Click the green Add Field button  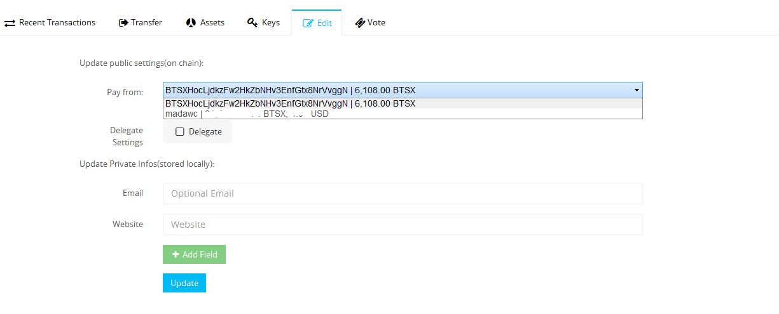pos(194,254)
